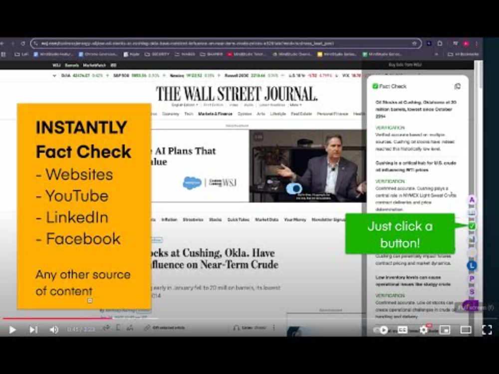Expand the More dropdown under WSJ logo
Image resolution: width=499 pixels, height=374 pixels.
click(295, 105)
